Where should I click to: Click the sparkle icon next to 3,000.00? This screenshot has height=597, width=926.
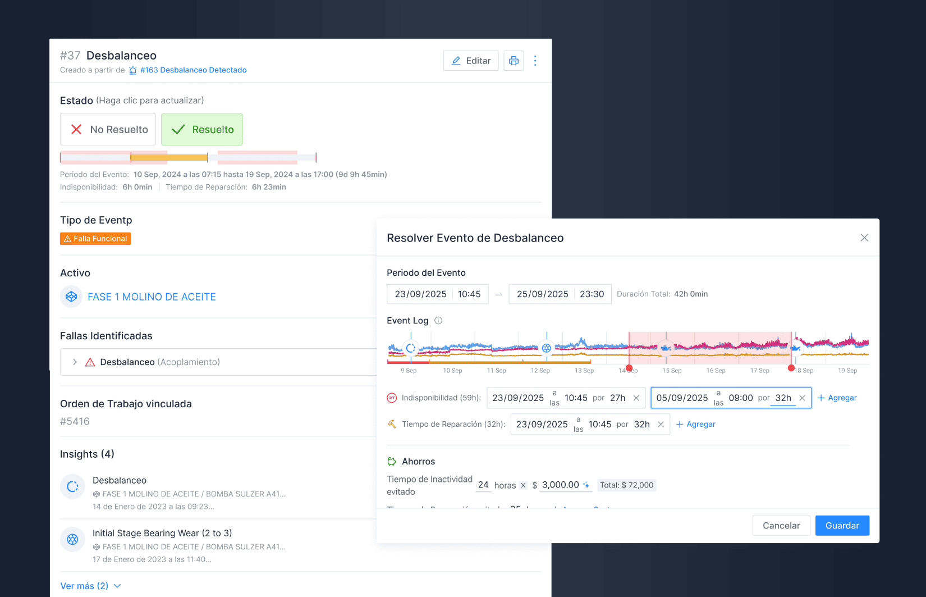pos(586,485)
